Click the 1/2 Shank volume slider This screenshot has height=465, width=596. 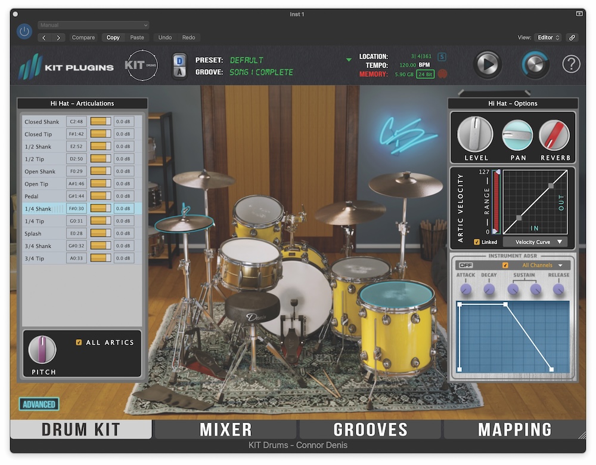[99, 146]
